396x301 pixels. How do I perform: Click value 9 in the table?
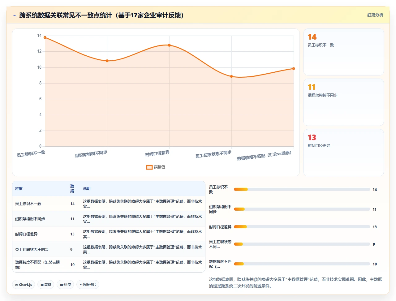coord(71,250)
